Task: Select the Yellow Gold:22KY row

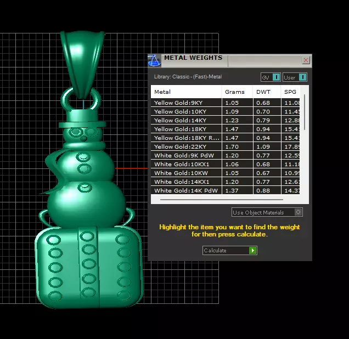Action: (x=225, y=146)
